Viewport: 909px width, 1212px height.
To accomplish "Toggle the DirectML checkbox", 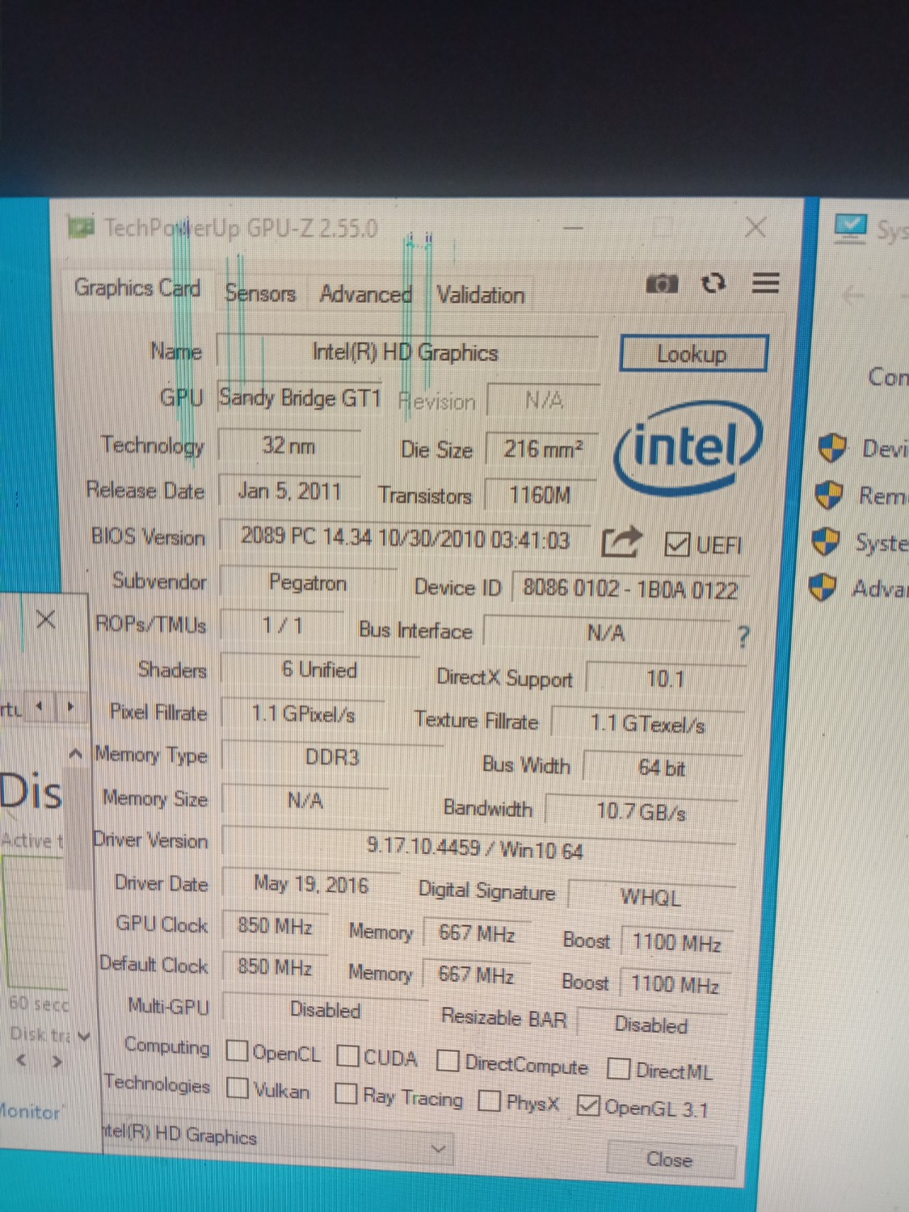I will (x=618, y=1069).
